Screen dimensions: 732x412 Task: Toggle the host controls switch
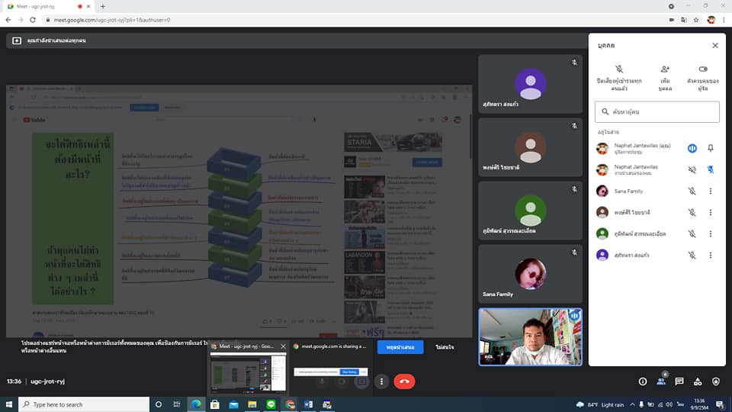tap(702, 69)
